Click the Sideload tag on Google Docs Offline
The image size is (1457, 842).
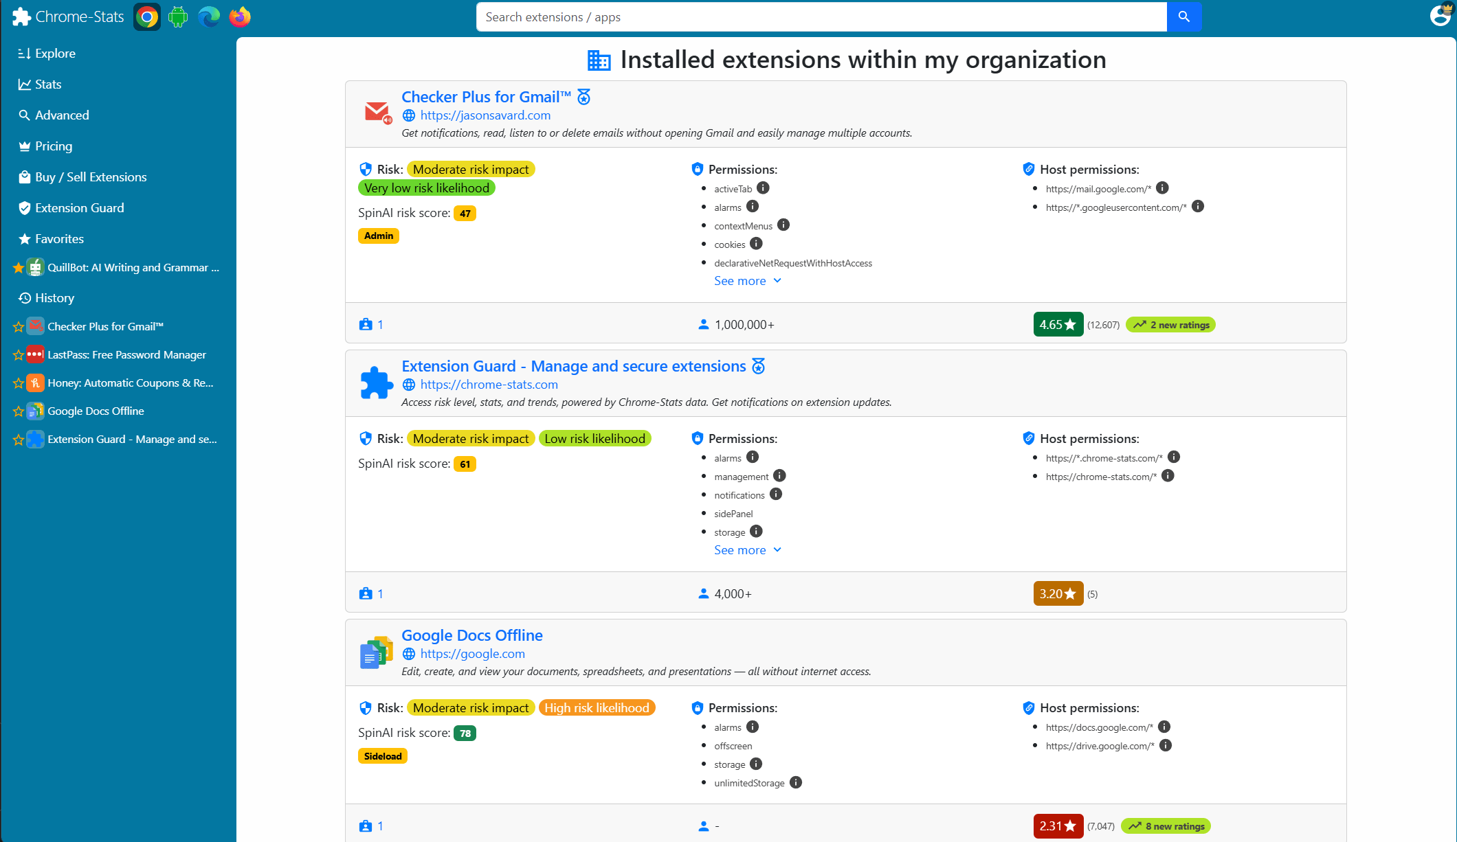[x=383, y=756]
